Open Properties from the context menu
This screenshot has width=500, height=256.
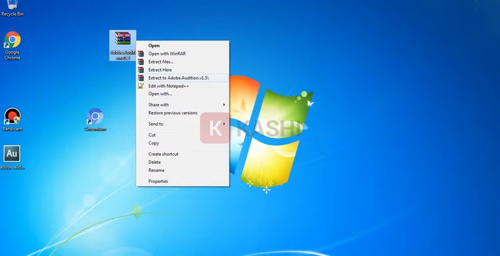pos(158,181)
